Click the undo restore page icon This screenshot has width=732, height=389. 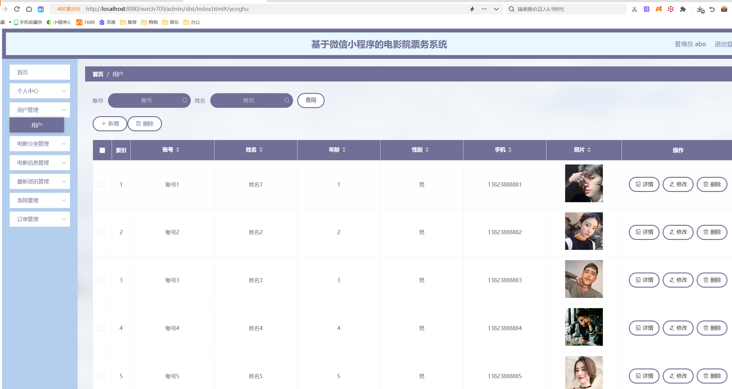pyautogui.click(x=712, y=9)
